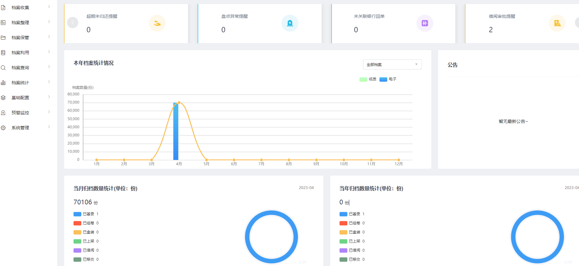Open the 盘点异常提醒 card
Image resolution: width=579 pixels, height=266 pixels.
coord(260,23)
